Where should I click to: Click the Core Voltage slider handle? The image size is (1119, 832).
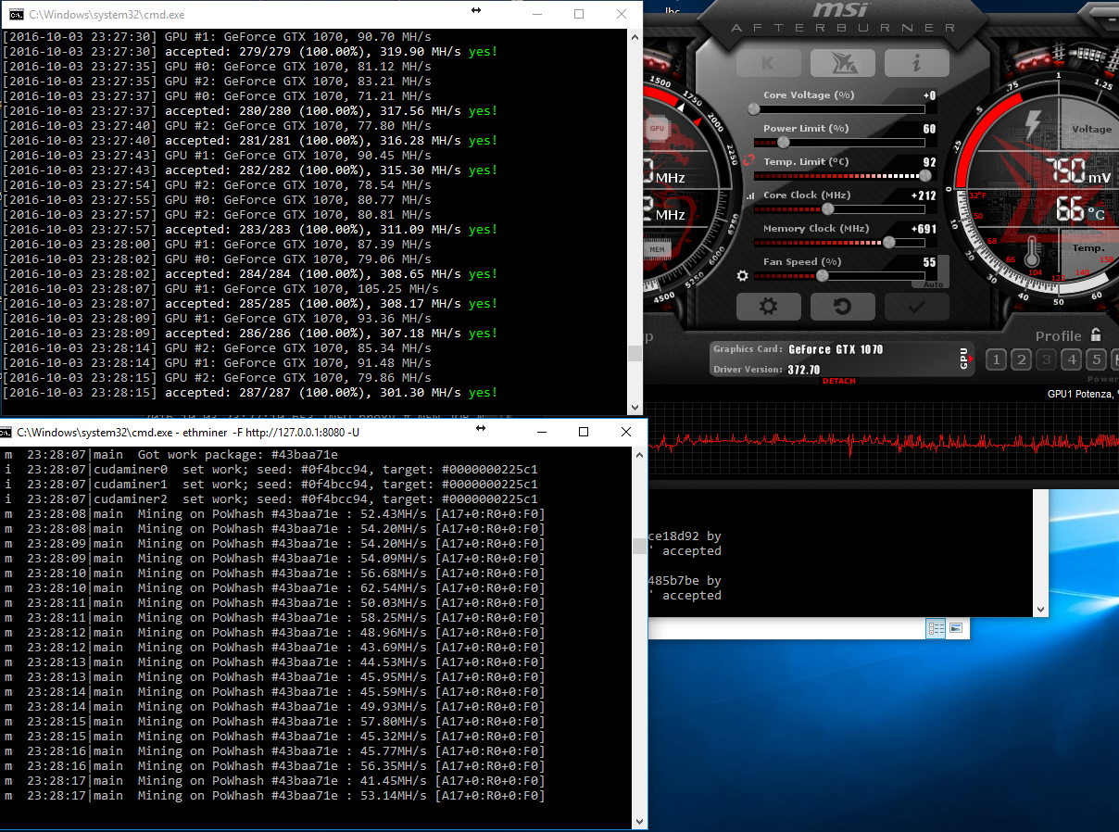coord(755,108)
